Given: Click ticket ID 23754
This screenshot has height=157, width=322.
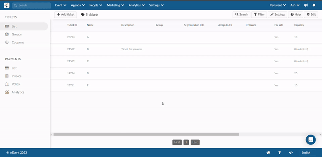Looking at the screenshot, I should pos(71,37).
